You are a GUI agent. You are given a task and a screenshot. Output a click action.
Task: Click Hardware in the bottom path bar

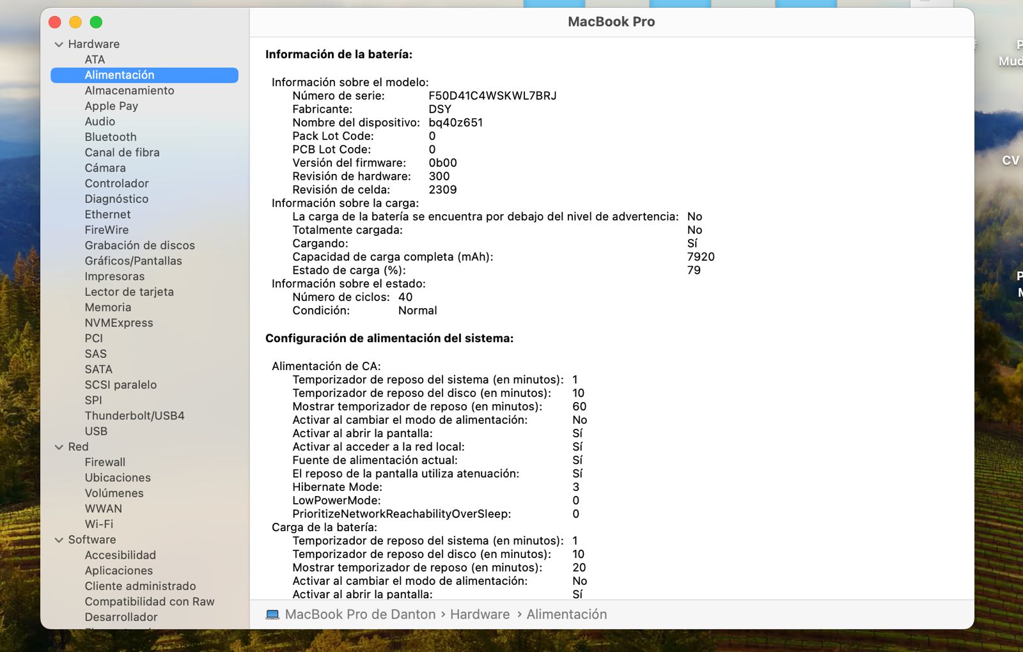(x=480, y=614)
